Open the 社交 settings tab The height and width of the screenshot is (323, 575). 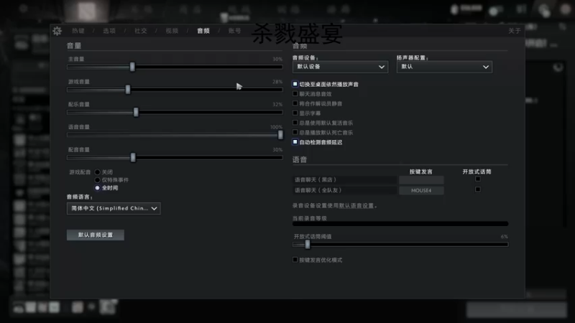pyautogui.click(x=140, y=31)
